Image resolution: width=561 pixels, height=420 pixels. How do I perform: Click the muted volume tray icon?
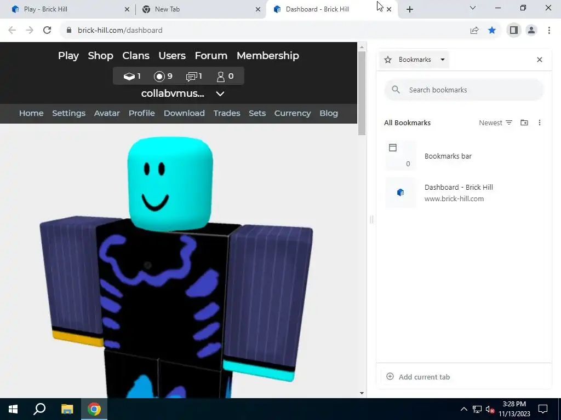(490, 409)
